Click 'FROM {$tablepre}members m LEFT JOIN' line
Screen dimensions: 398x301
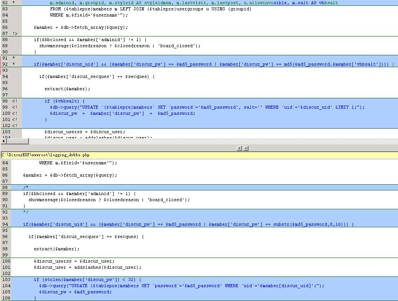click(150, 9)
